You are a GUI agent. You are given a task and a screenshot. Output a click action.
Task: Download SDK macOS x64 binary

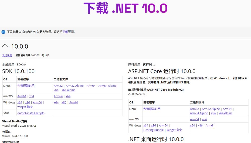68,96
